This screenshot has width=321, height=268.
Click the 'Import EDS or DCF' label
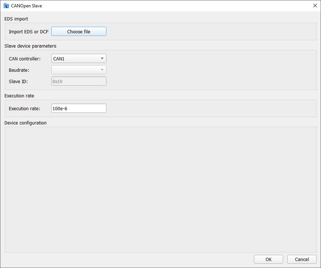click(29, 32)
